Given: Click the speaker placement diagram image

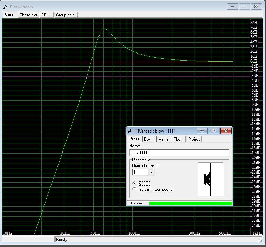Looking at the screenshot, I should [x=211, y=179].
